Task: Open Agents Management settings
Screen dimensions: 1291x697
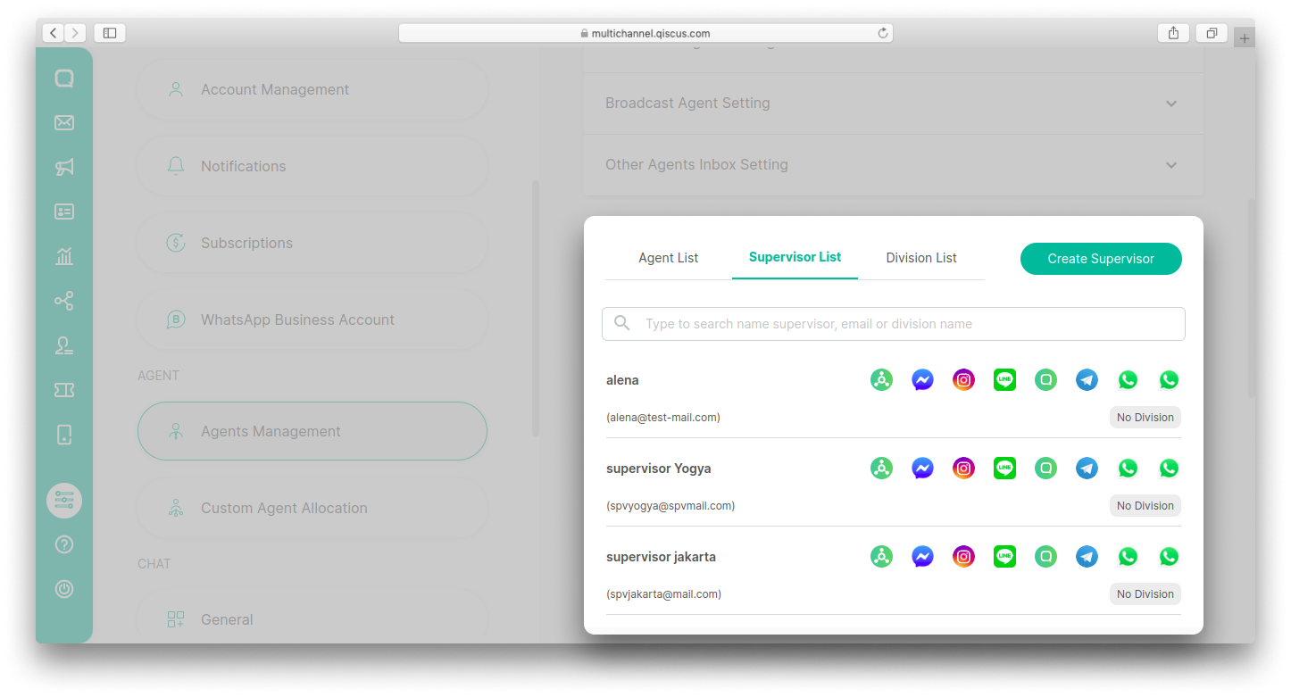Action: 312,431
